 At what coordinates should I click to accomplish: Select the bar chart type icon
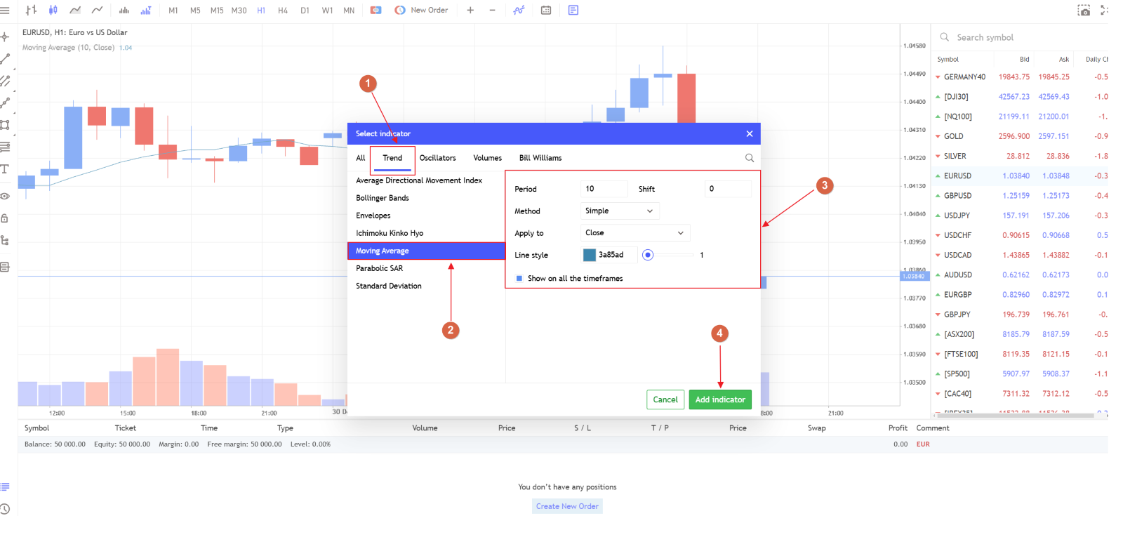point(31,10)
